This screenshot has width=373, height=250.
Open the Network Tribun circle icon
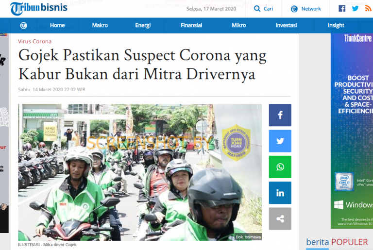point(294,9)
